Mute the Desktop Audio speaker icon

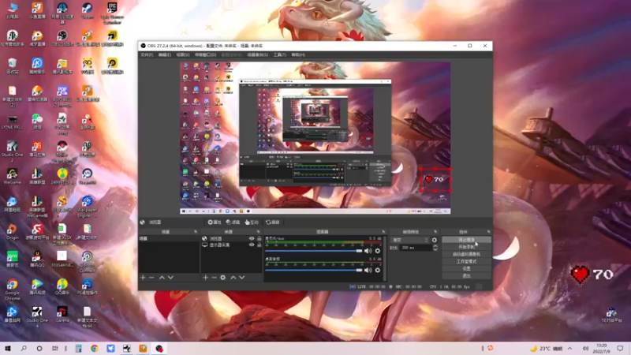point(368,270)
